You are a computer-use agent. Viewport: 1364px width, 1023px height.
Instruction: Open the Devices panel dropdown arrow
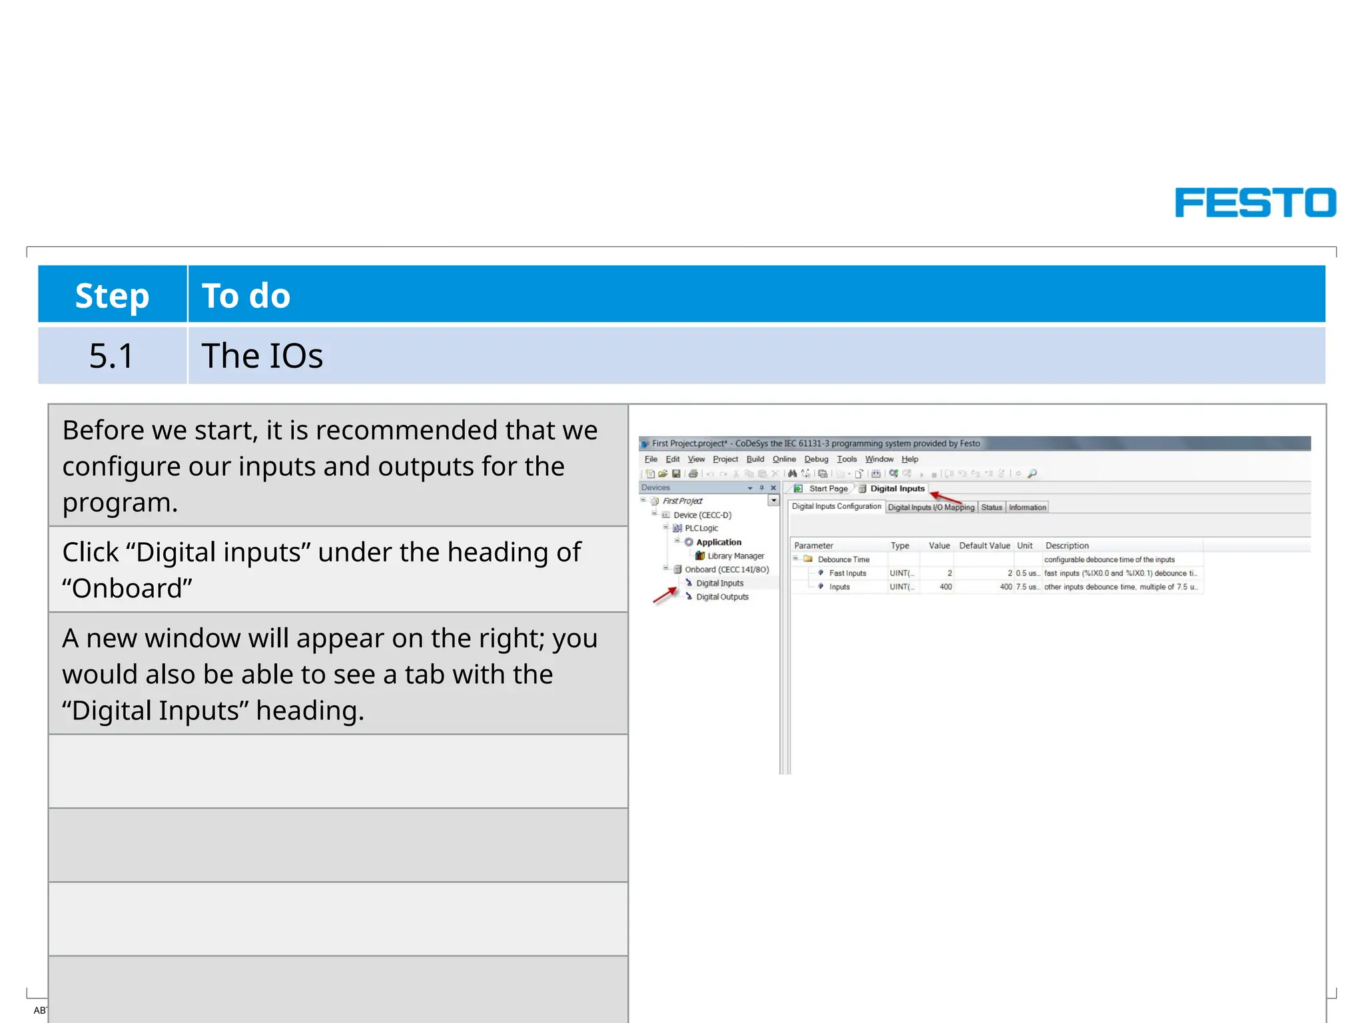750,488
